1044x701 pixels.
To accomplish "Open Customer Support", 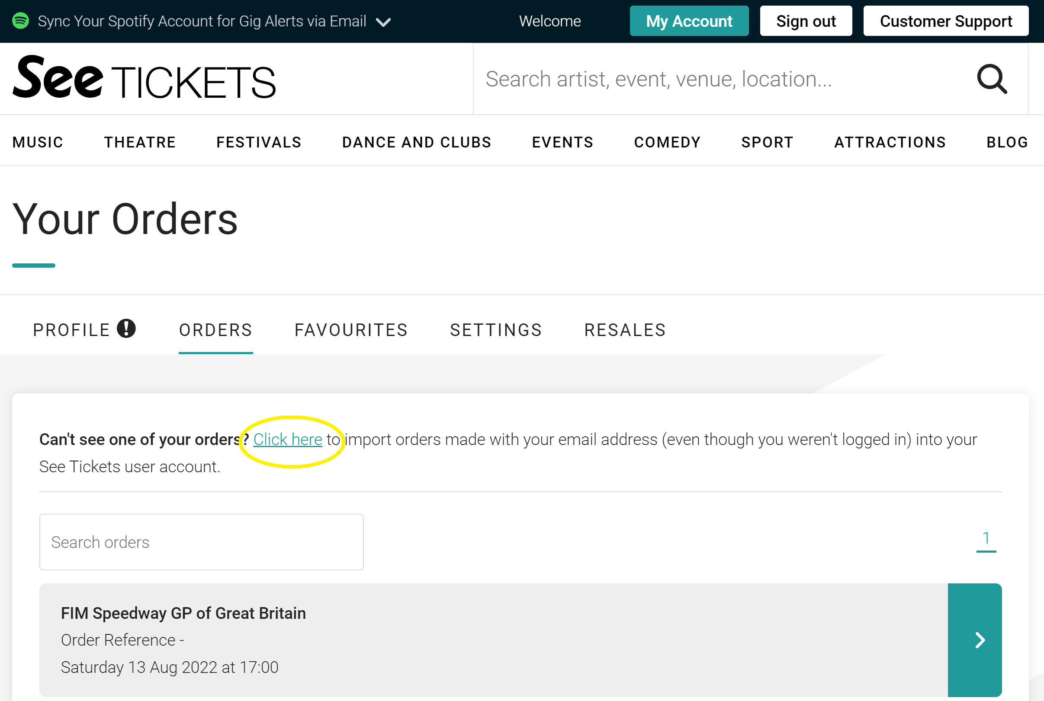I will [946, 21].
